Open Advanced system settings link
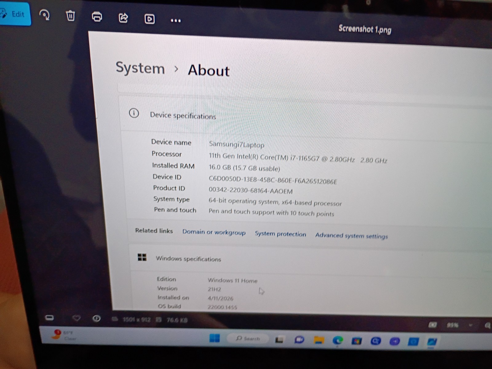Screen dimensions: 492x369 click(x=351, y=236)
